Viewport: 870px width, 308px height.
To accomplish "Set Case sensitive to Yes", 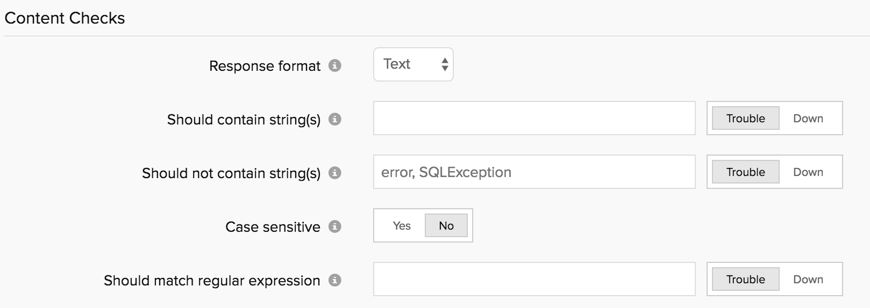I will click(402, 226).
